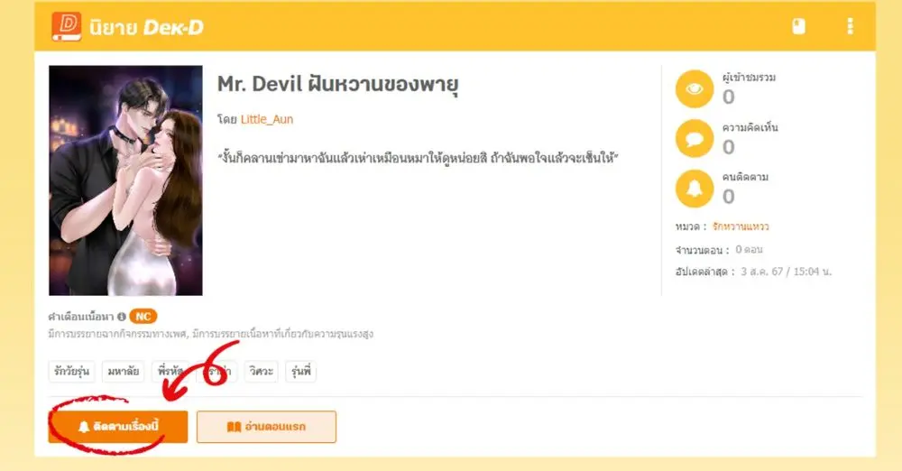This screenshot has width=902, height=471.
Task: Click the eye icon for total views
Action: tap(695, 88)
